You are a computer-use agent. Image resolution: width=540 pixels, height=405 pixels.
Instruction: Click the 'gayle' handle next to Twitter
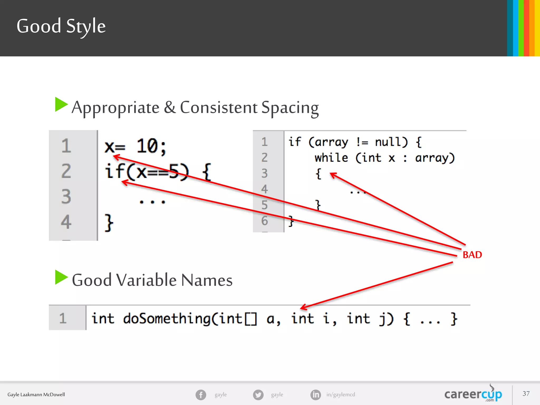(x=277, y=395)
